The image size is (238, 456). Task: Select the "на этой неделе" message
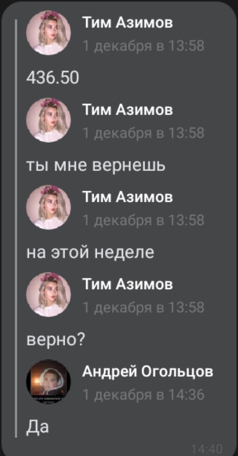(90, 252)
